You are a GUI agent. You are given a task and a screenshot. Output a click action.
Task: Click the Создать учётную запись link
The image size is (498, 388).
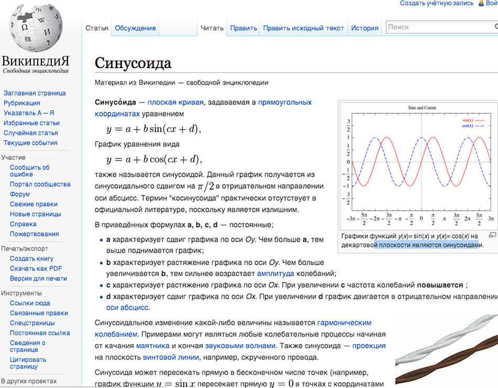(x=437, y=3)
